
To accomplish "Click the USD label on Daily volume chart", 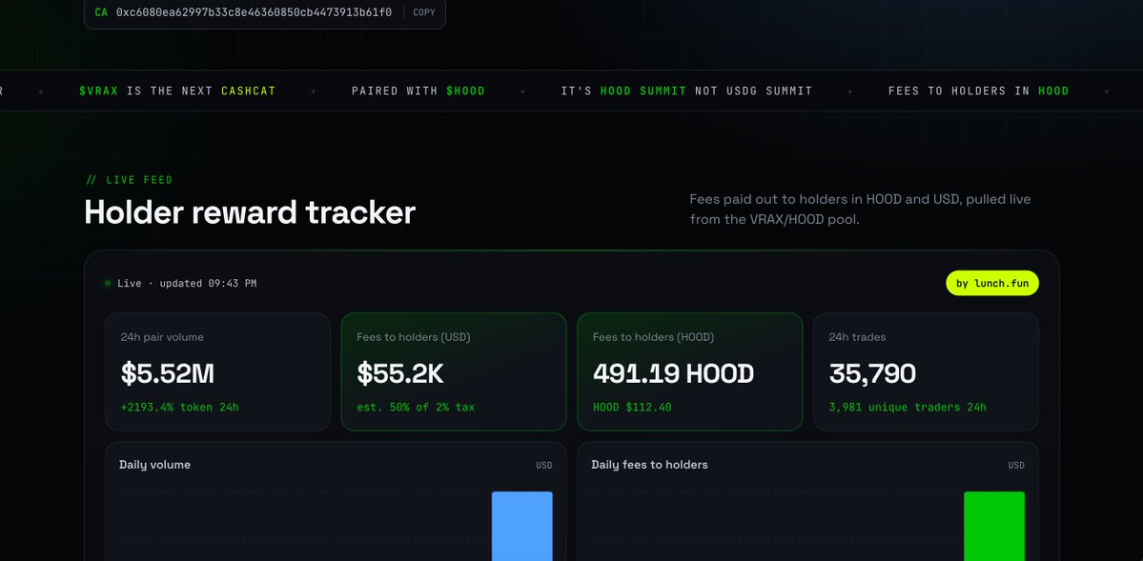I will coord(543,466).
